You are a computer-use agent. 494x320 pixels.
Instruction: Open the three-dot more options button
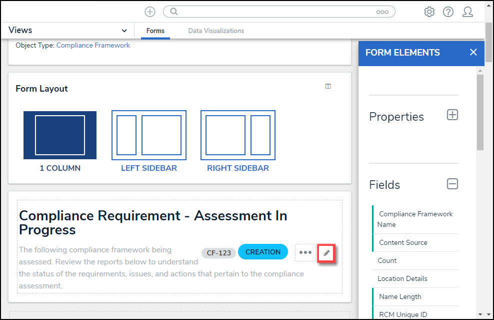click(x=305, y=252)
